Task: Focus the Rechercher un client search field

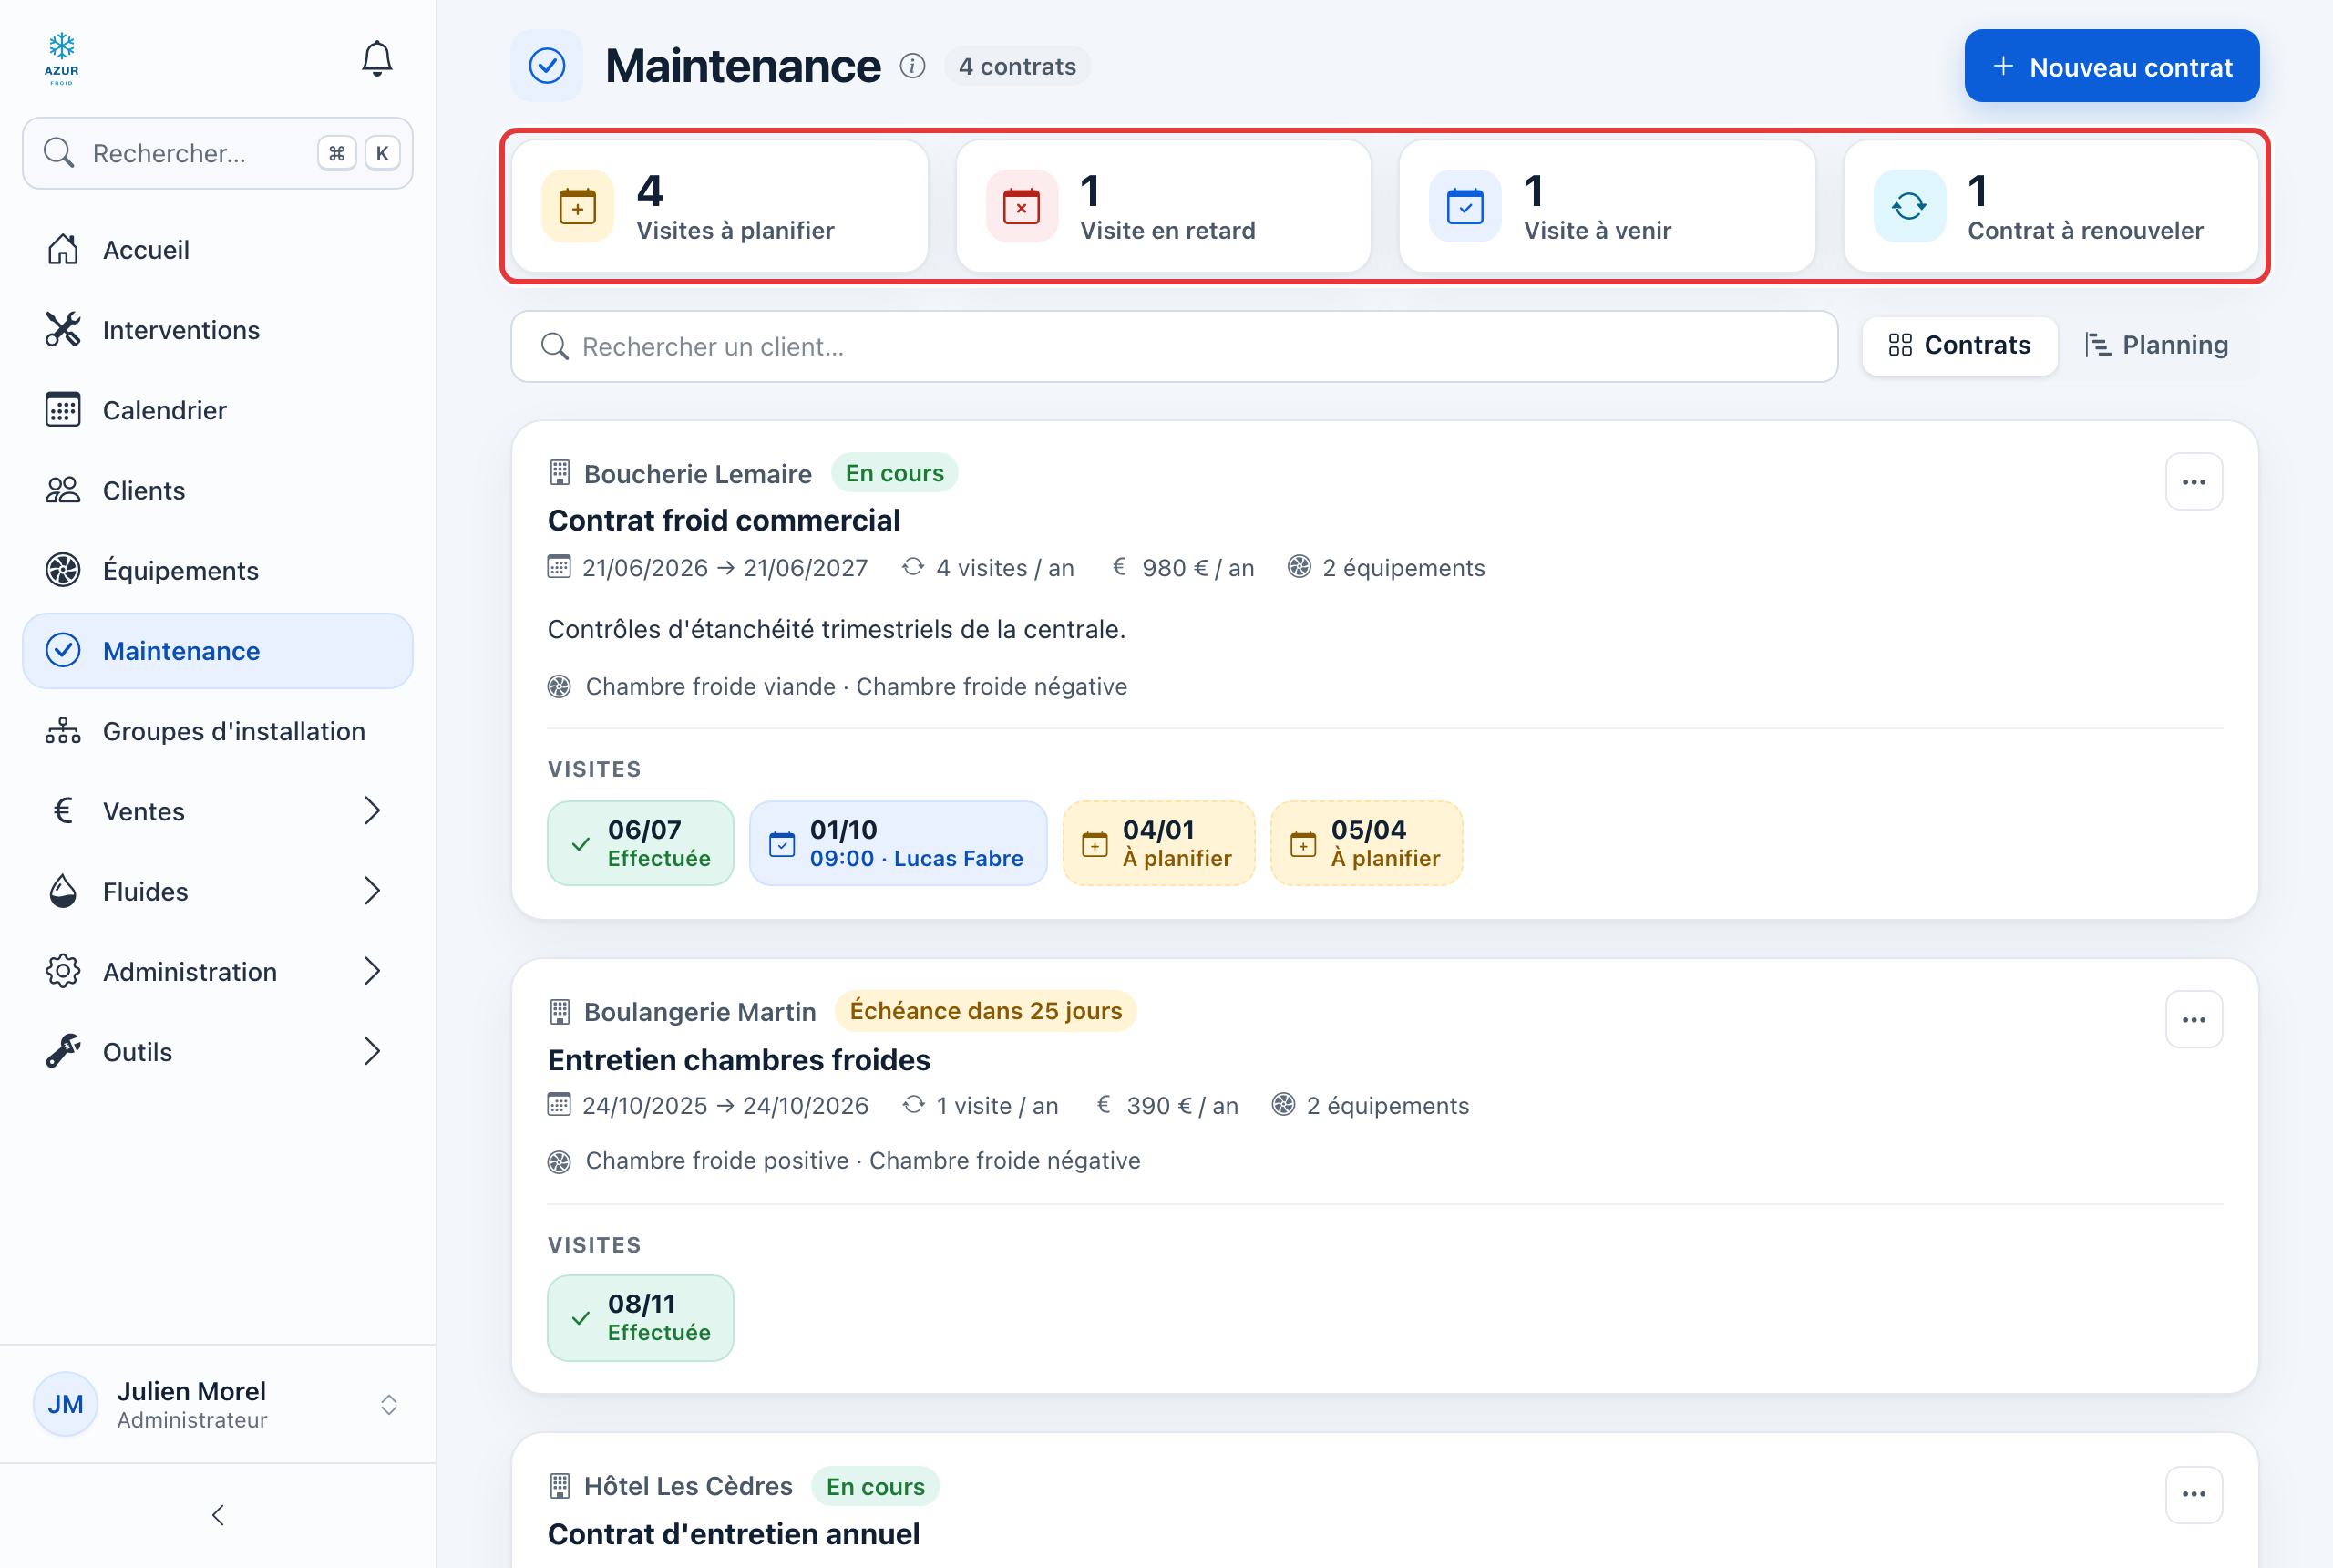Action: click(1175, 346)
